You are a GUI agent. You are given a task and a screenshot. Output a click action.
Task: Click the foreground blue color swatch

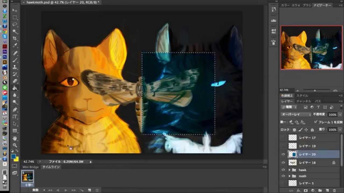tap(13, 156)
